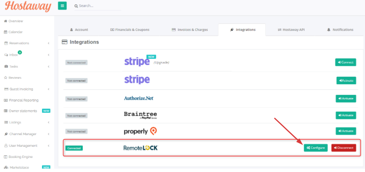This screenshot has height=172, width=365.
Task: Open Owner statements in sidebar
Action: coord(20,111)
